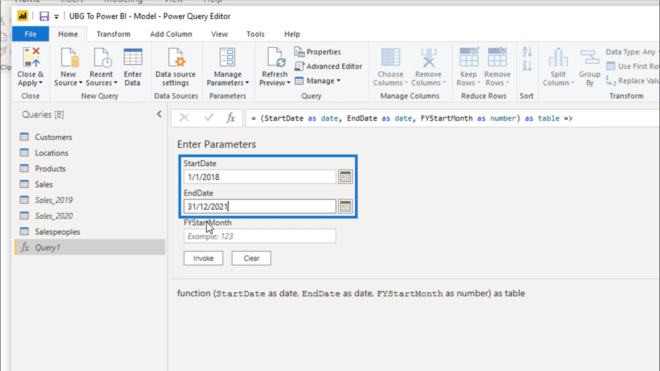660x371 pixels.
Task: Select the Products query
Action: tap(90, 169)
